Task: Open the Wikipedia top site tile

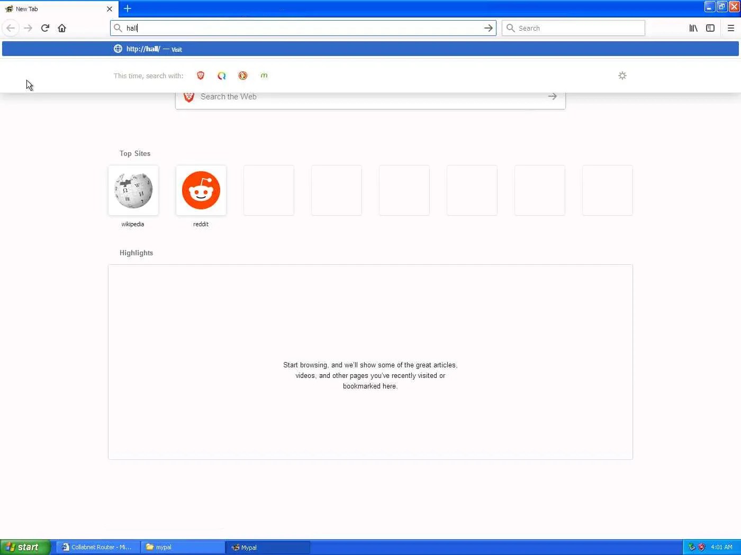Action: pyautogui.click(x=133, y=190)
